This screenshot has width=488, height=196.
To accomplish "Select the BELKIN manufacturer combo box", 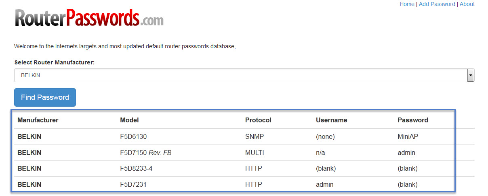I will click(x=244, y=75).
